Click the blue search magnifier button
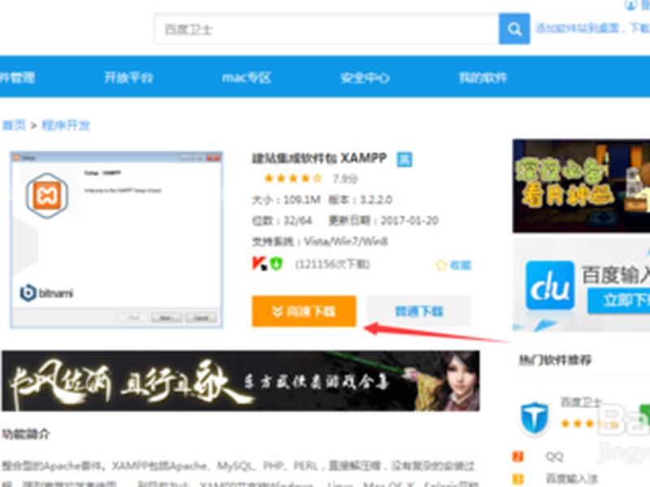Image resolution: width=650 pixels, height=487 pixels. (x=514, y=29)
